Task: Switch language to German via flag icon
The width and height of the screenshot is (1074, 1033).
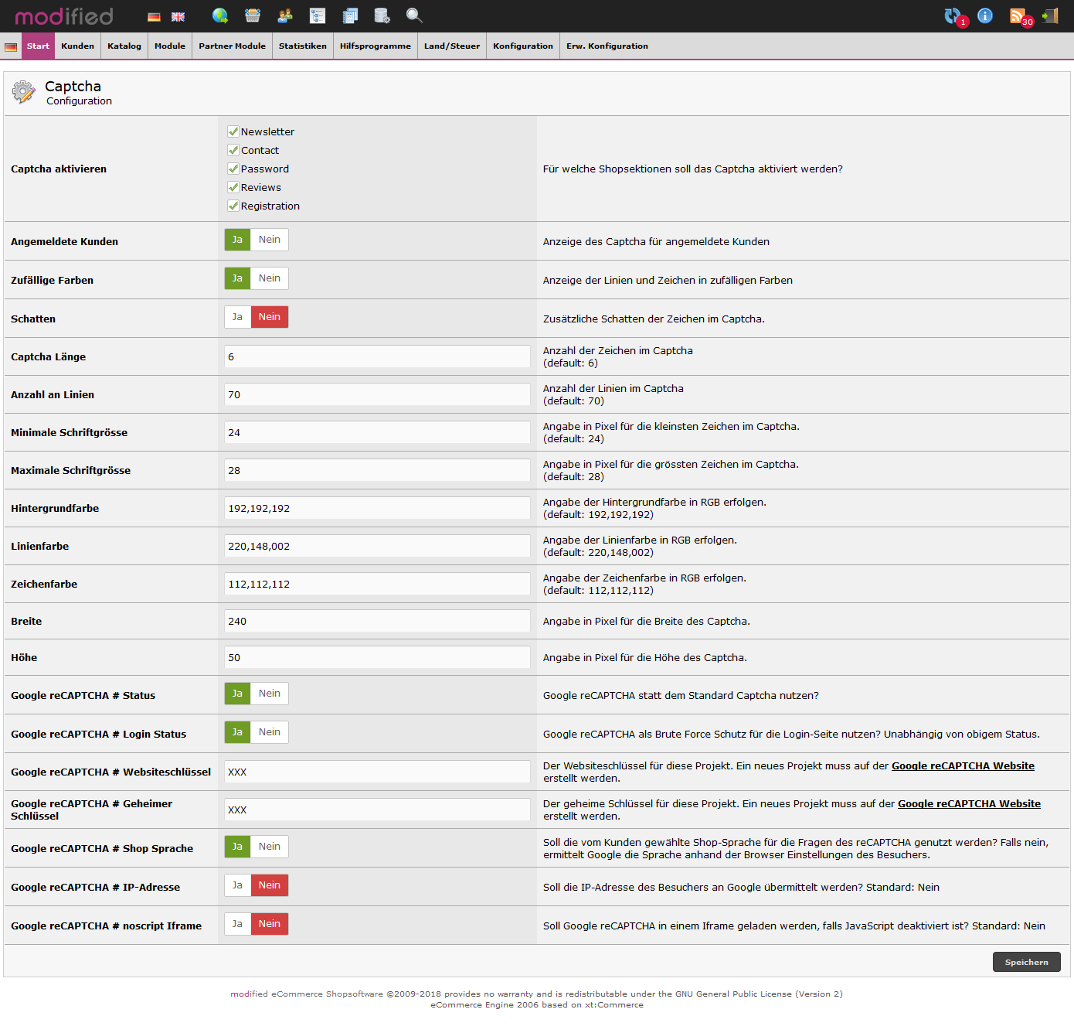Action: pos(154,16)
